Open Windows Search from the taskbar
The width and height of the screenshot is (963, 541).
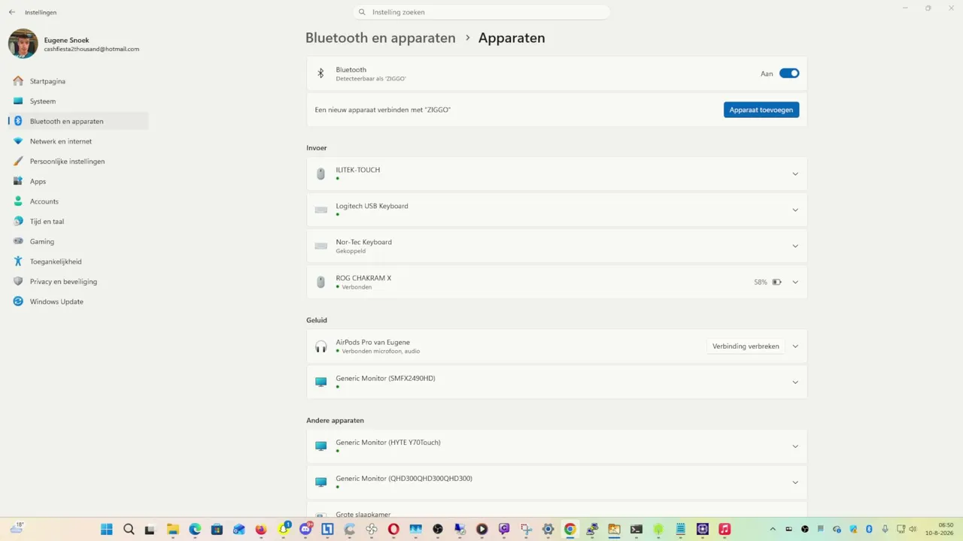coord(129,529)
